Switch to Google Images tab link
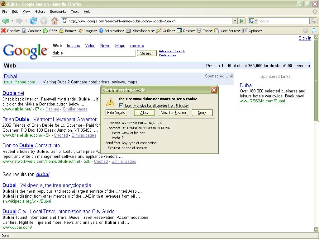The height and width of the screenshot is (239, 319). [73, 45]
